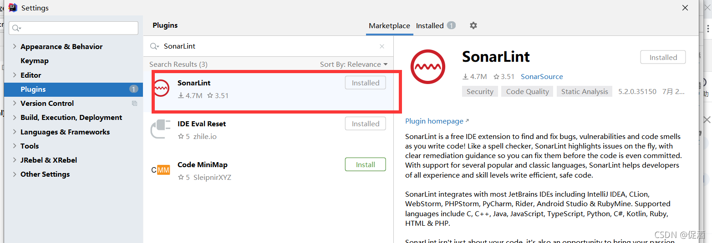Open the Plugin homepage link
Image resolution: width=712 pixels, height=243 pixels.
click(x=437, y=121)
